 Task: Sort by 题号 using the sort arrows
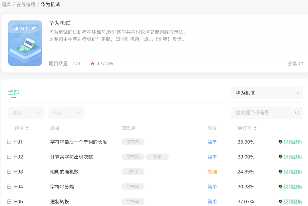tap(27, 128)
